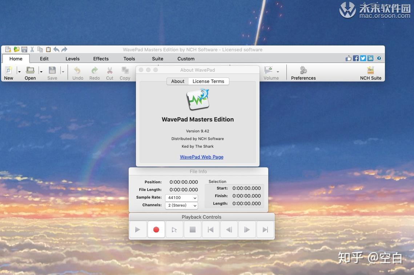Click the LinkedIn share icon
This screenshot has height=275, width=414.
tap(370, 58)
